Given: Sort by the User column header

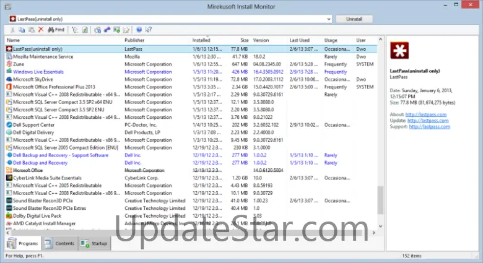Looking at the screenshot, I should pyautogui.click(x=361, y=40).
